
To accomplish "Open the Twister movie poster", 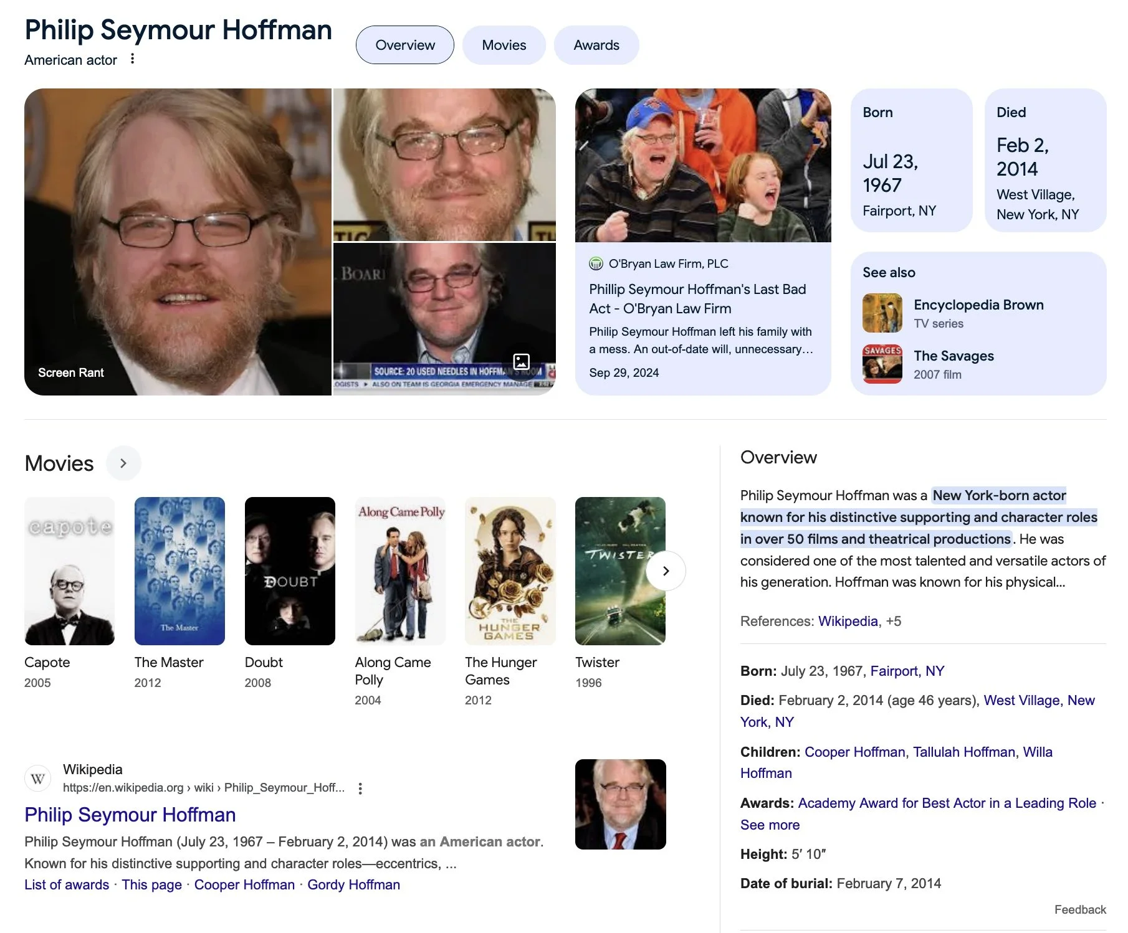I will coord(620,571).
